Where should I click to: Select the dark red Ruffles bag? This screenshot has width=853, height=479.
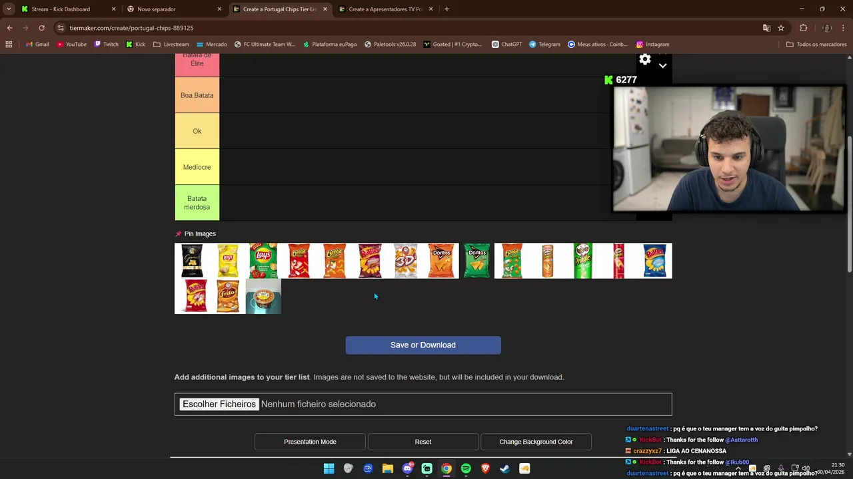point(370,261)
